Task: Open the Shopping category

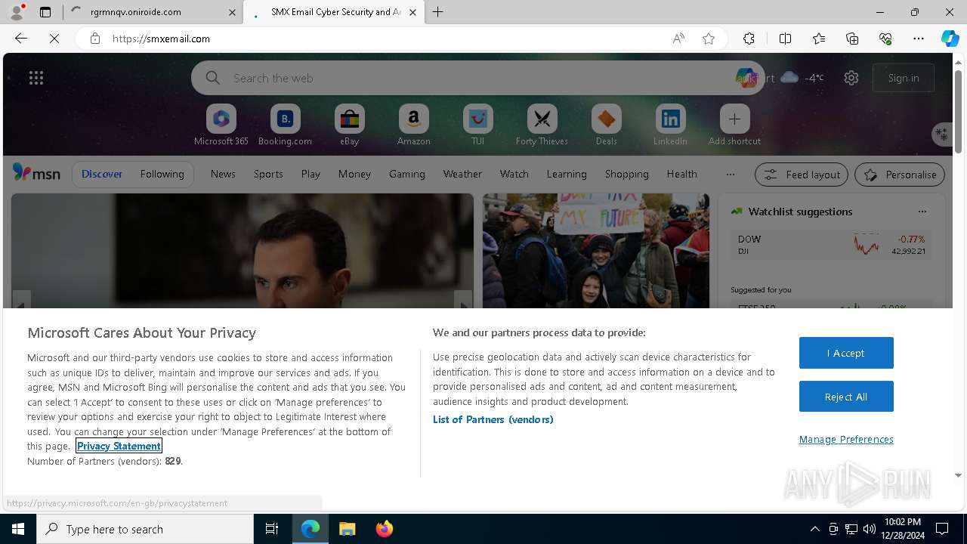Action: tap(626, 174)
